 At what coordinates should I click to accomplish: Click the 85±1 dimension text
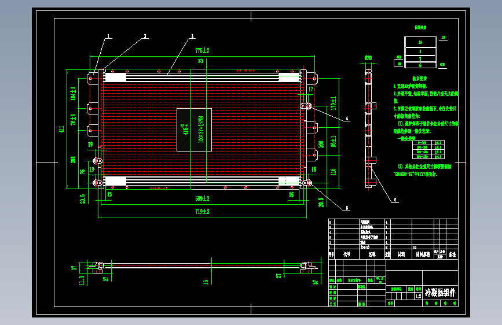334,141
